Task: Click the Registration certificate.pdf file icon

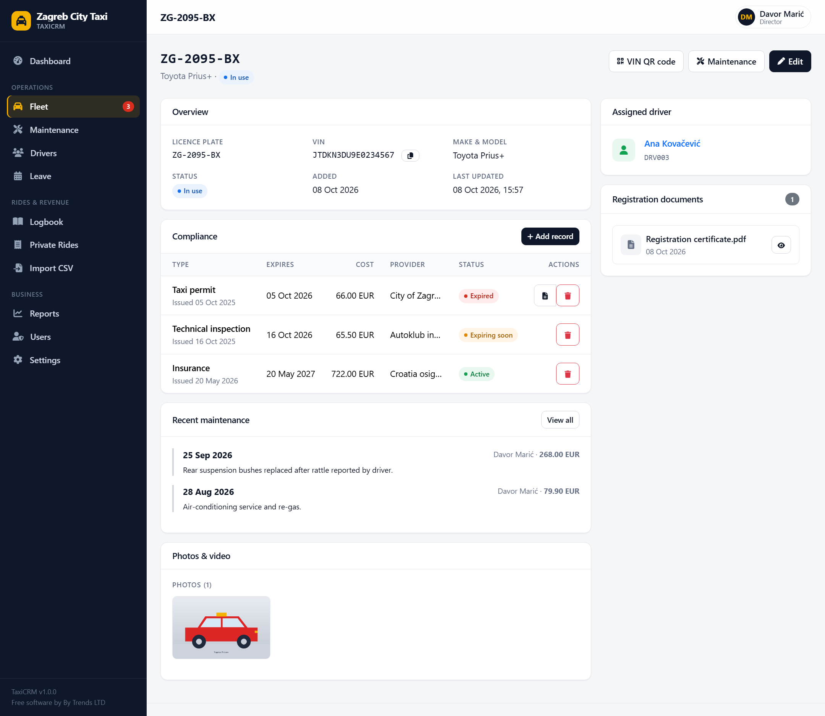Action: coord(631,244)
